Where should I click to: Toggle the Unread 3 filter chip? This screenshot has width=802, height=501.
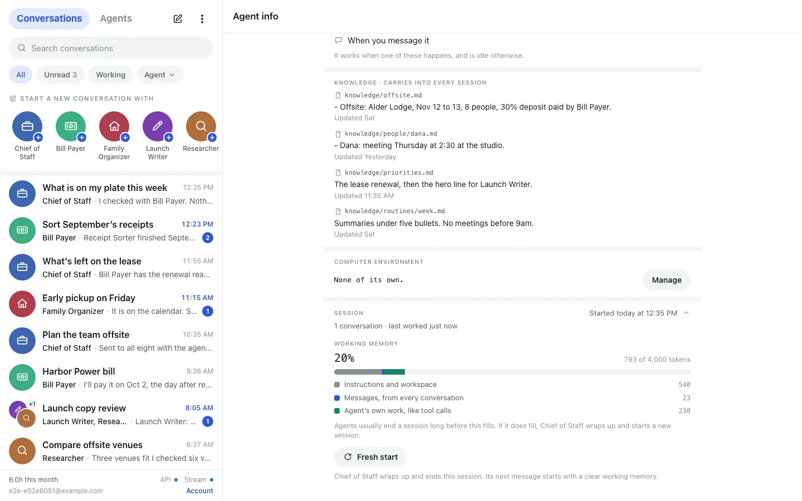[61, 75]
